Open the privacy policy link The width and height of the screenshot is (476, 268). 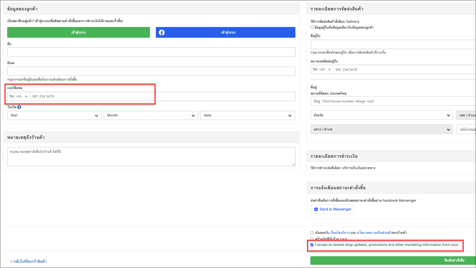[374, 233]
